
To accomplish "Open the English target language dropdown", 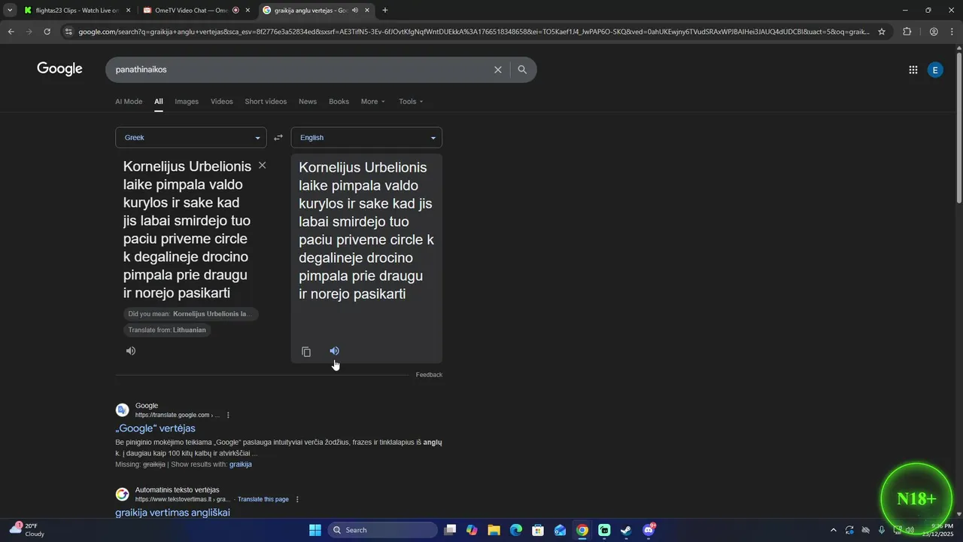I will pyautogui.click(x=366, y=138).
